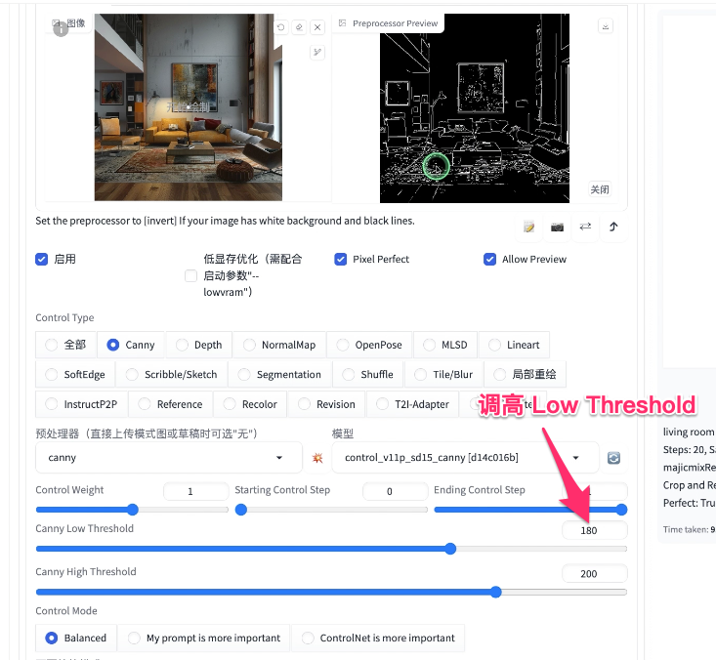Open the brush settings icon

[317, 53]
